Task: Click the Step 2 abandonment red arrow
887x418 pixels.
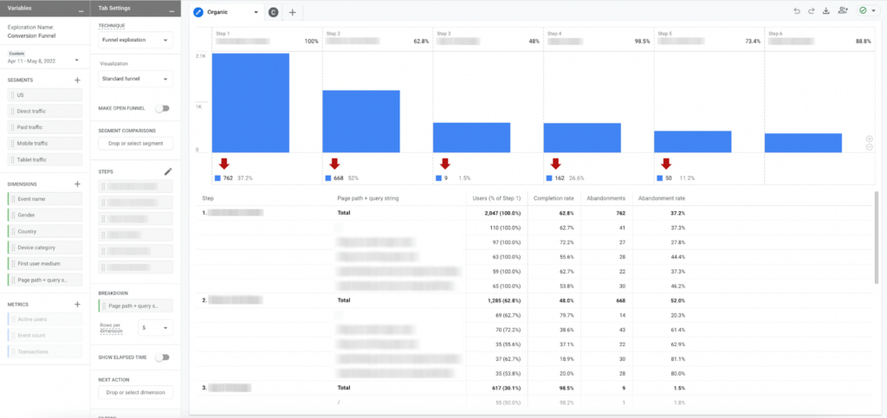Action: coord(334,164)
